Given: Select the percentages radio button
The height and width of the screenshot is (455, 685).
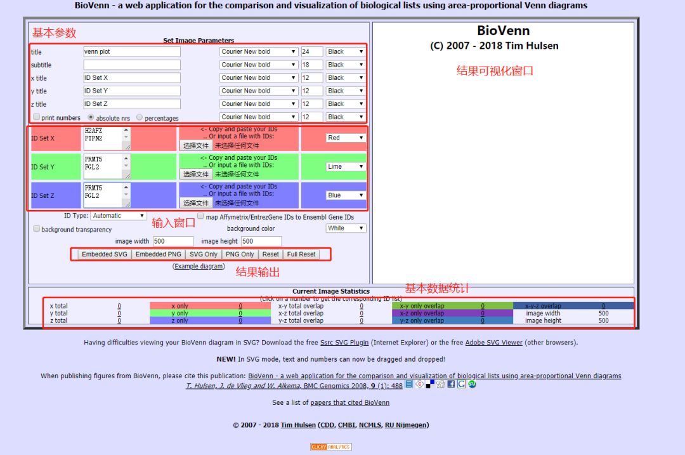Looking at the screenshot, I should 140,117.
